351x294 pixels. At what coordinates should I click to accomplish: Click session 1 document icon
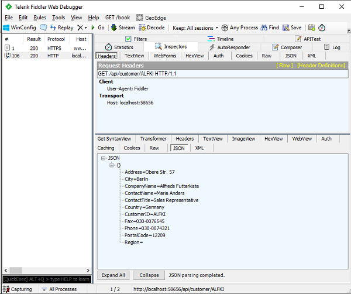8,47
